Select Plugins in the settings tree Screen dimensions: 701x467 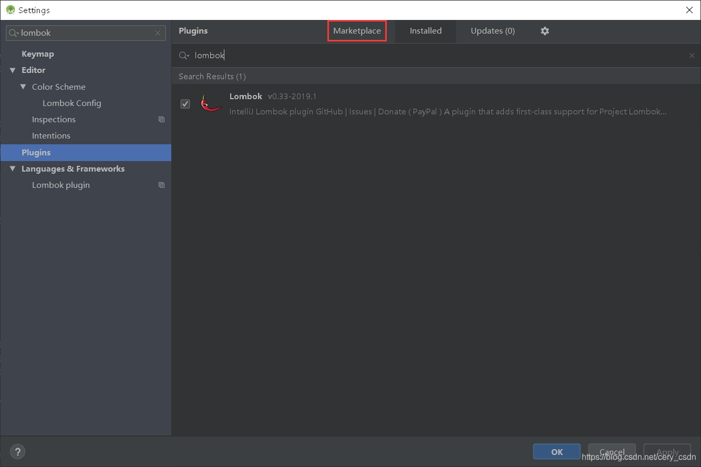(x=86, y=153)
